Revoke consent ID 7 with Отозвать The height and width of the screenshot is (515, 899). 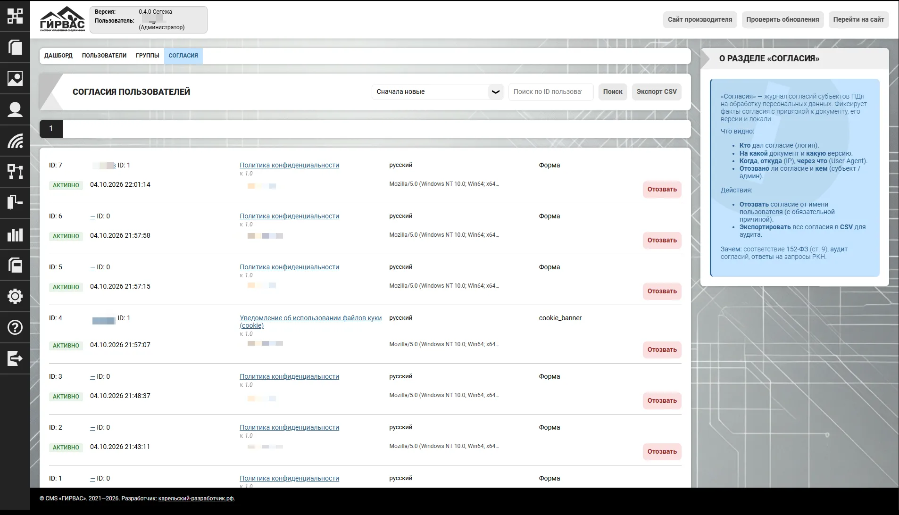pyautogui.click(x=662, y=189)
